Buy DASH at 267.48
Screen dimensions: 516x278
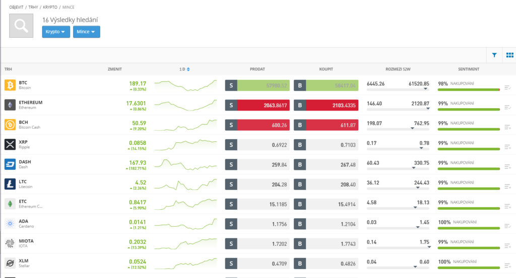[x=326, y=164]
